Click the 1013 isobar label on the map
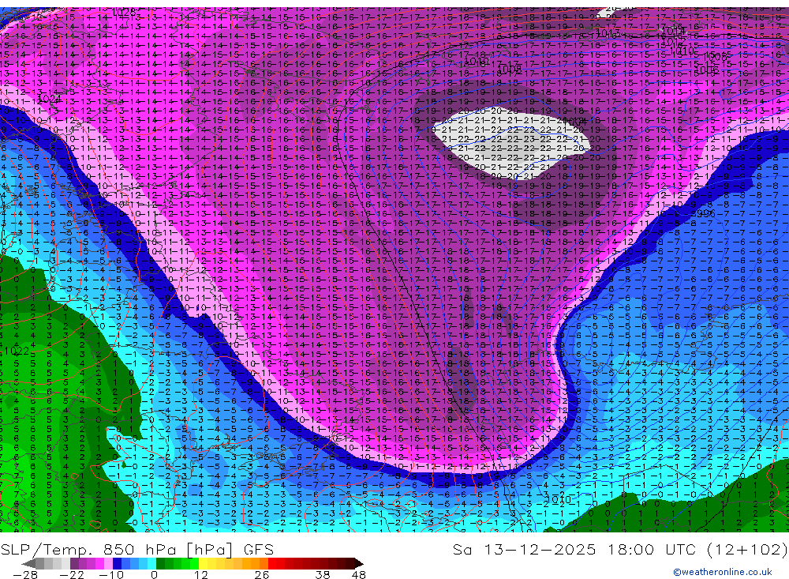Screen dimensions: 789x579 [x=608, y=33]
